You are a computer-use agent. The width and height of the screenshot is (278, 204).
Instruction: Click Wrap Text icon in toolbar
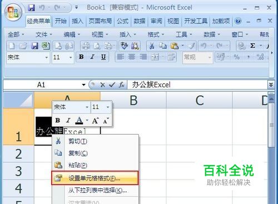tap(171, 57)
